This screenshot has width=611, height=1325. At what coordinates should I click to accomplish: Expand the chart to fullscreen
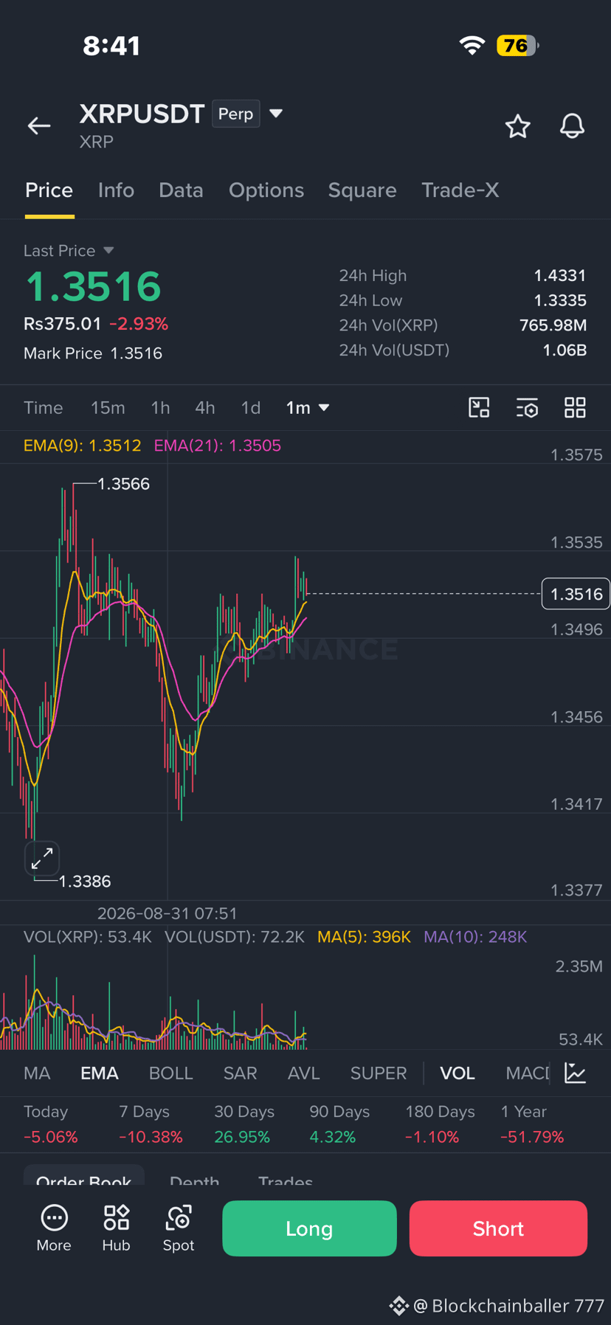tap(42, 858)
